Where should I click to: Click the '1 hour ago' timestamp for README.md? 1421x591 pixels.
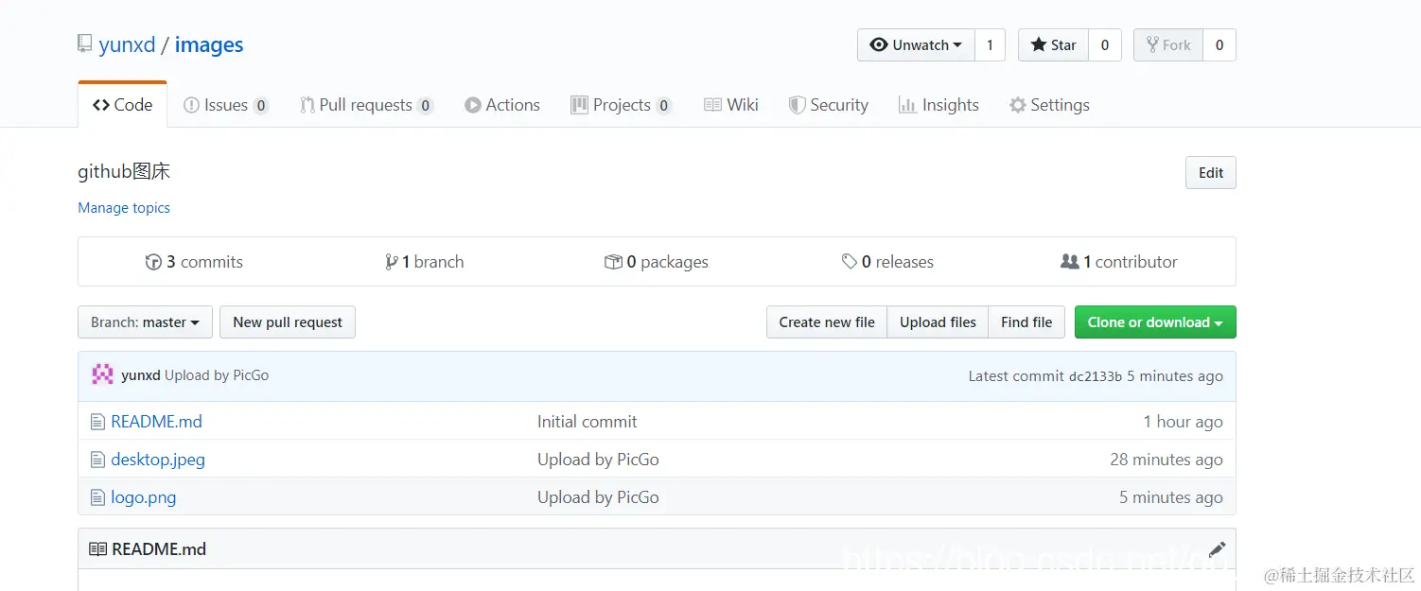[1183, 422]
